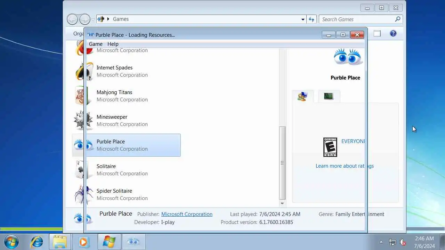Click the Spider Solitaire spider icon
The width and height of the screenshot is (445, 250).
pyautogui.click(x=83, y=194)
